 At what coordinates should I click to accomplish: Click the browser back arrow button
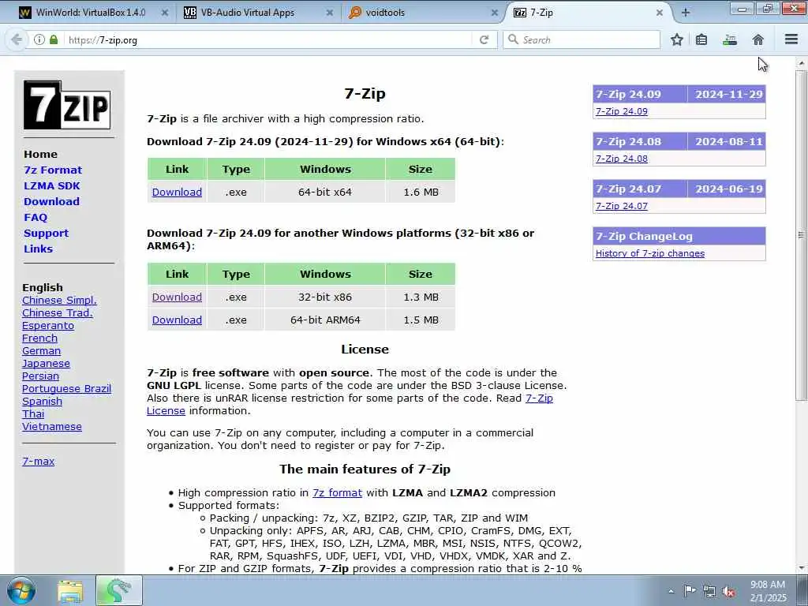[17, 39]
